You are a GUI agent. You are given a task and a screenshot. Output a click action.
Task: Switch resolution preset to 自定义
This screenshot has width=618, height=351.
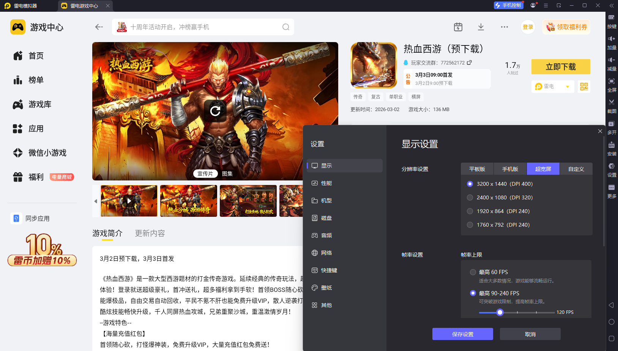576,169
